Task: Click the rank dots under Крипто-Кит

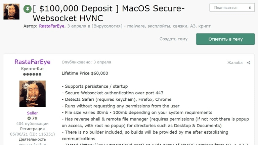Action: click(x=32, y=74)
